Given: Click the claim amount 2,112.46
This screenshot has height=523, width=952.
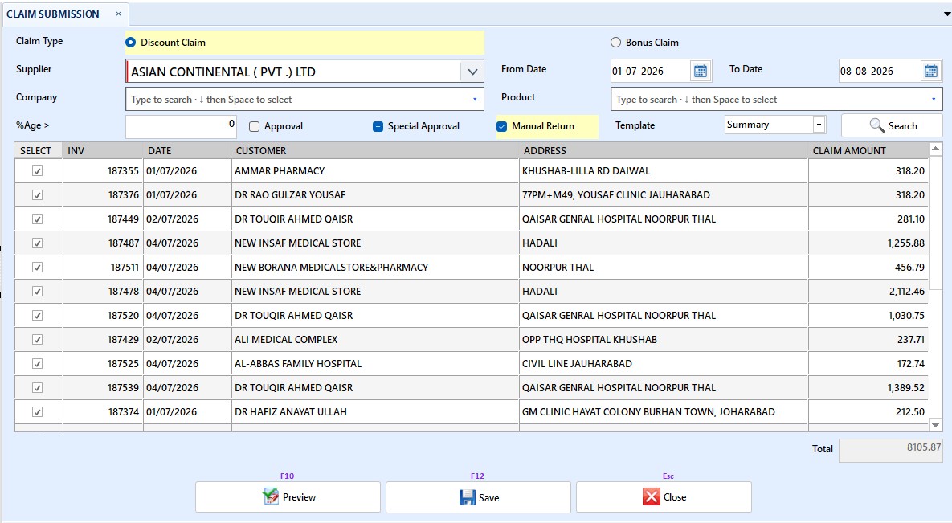Looking at the screenshot, I should (868, 291).
